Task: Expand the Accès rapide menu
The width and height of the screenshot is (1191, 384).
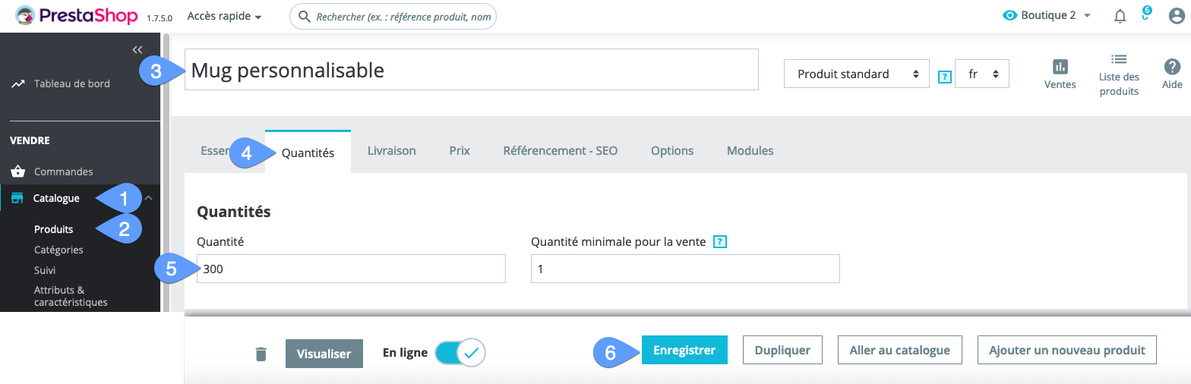Action: 224,16
